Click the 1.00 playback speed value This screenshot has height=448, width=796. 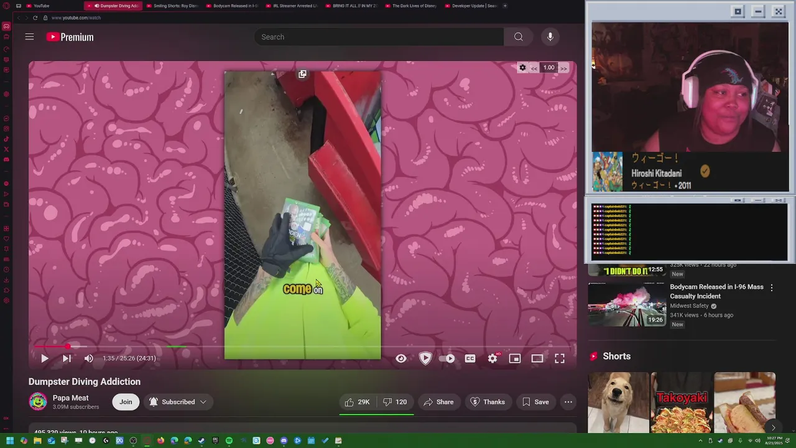click(x=548, y=68)
